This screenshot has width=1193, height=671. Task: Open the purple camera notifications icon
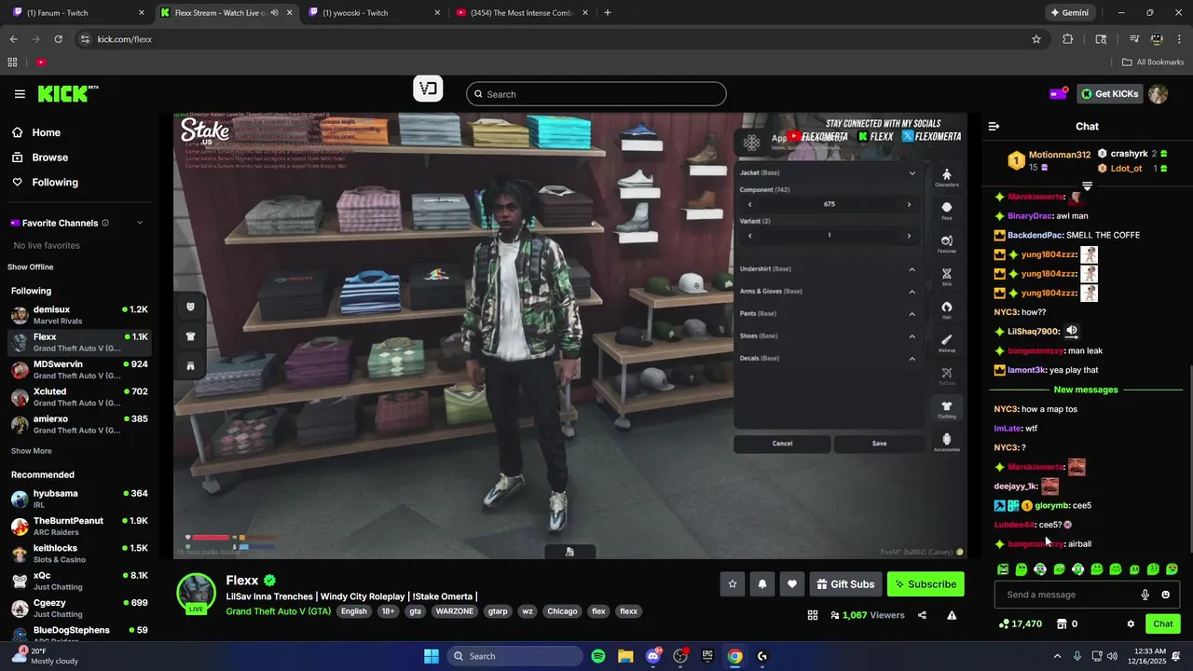(1058, 93)
